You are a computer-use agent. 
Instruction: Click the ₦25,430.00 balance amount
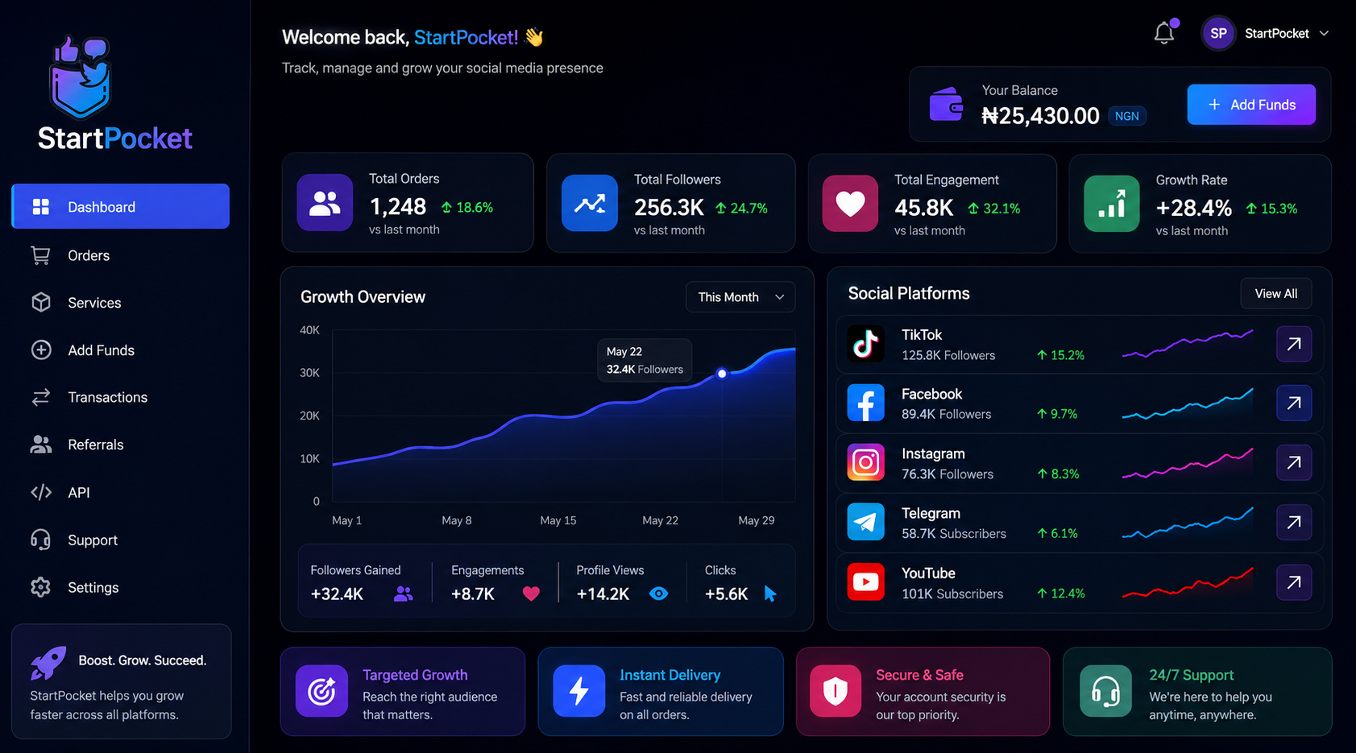(1040, 116)
